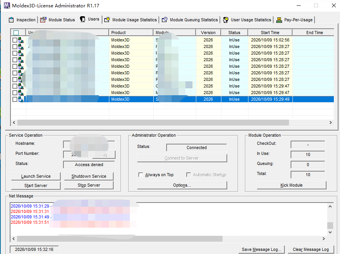Sort by the Version column header
340x254 pixels.
(208, 33)
